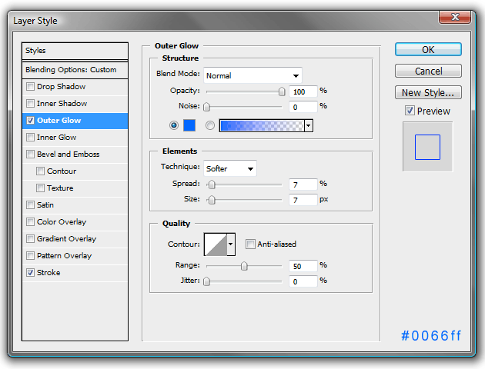Open the Blend Mode dropdown

click(x=253, y=75)
